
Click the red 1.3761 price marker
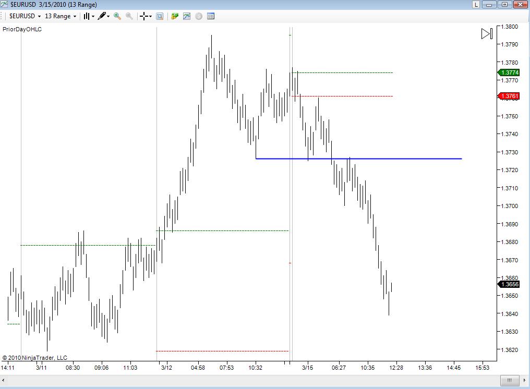click(x=509, y=96)
